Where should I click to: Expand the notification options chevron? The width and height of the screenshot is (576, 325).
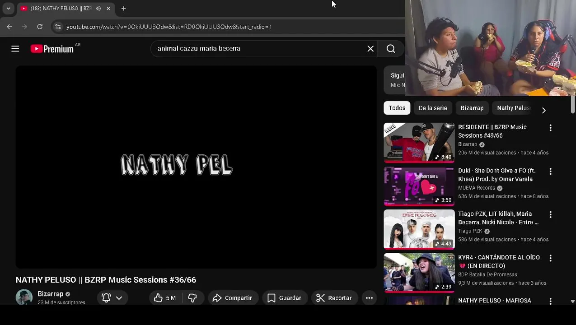tap(119, 298)
